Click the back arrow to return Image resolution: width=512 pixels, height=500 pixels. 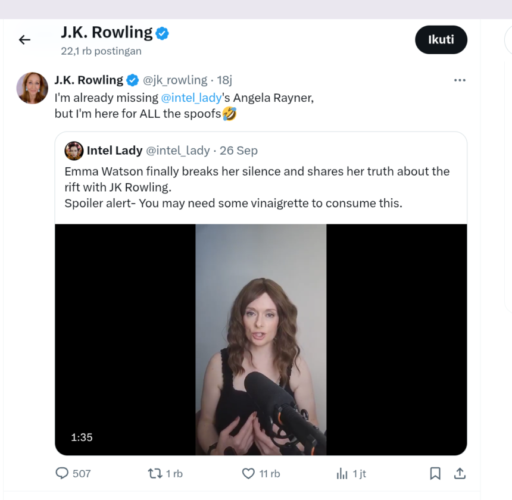24,39
